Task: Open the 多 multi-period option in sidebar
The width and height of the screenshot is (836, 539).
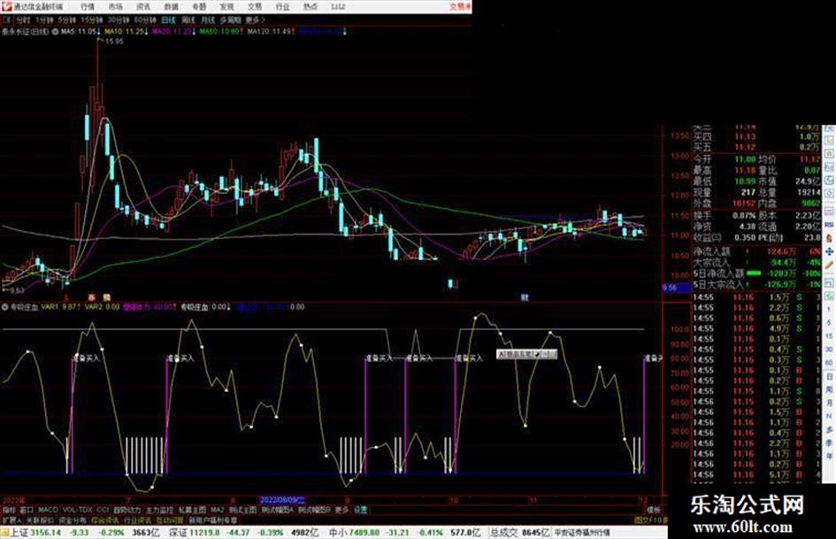Action: pos(829,429)
